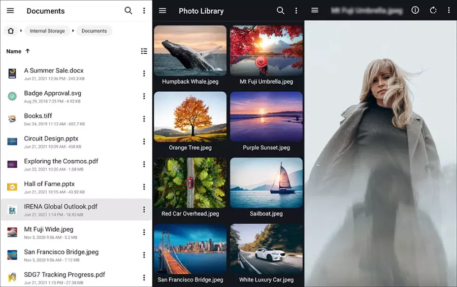The height and width of the screenshot is (287, 457).
Task: Open White Luxury Car.jpeg thumbnail
Action: (x=267, y=249)
